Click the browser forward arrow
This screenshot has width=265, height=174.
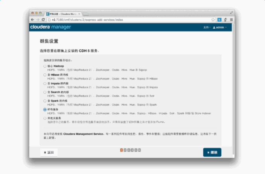[x=38, y=20]
